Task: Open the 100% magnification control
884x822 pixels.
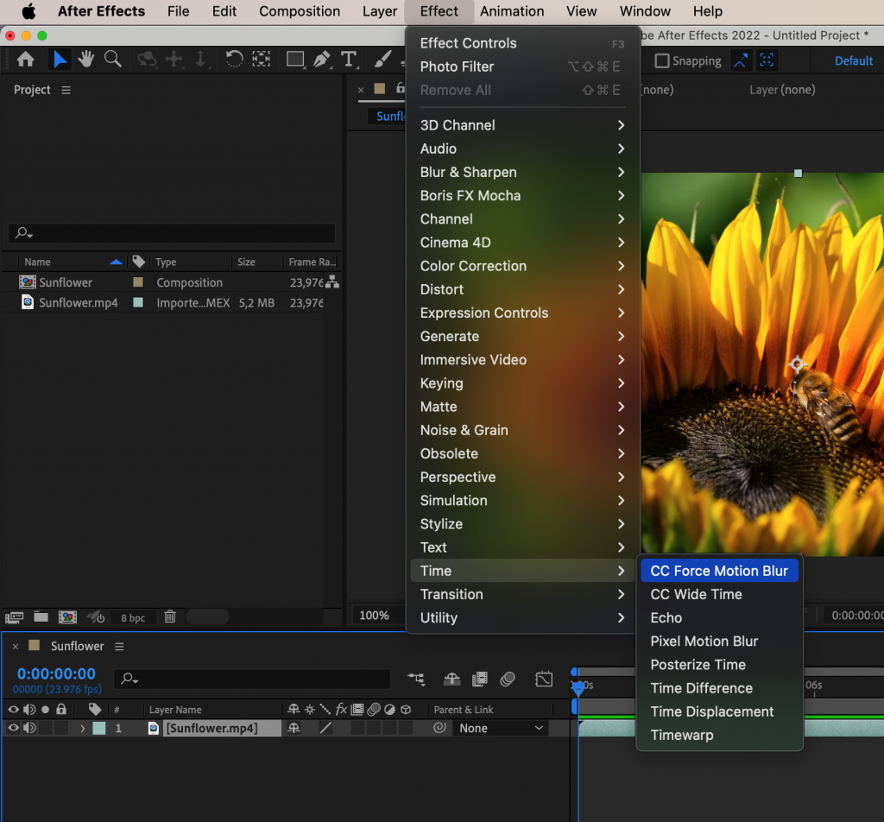Action: 376,616
